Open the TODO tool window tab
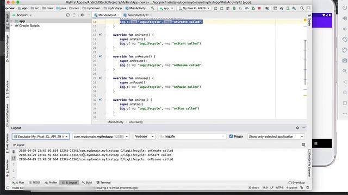The height and width of the screenshot is (195, 348). [34, 183]
